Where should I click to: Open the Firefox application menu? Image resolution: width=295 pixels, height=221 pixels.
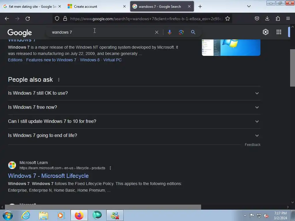click(288, 18)
